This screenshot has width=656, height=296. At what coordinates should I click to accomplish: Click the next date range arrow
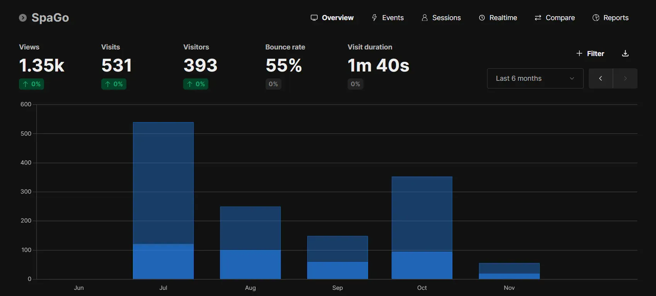click(625, 78)
